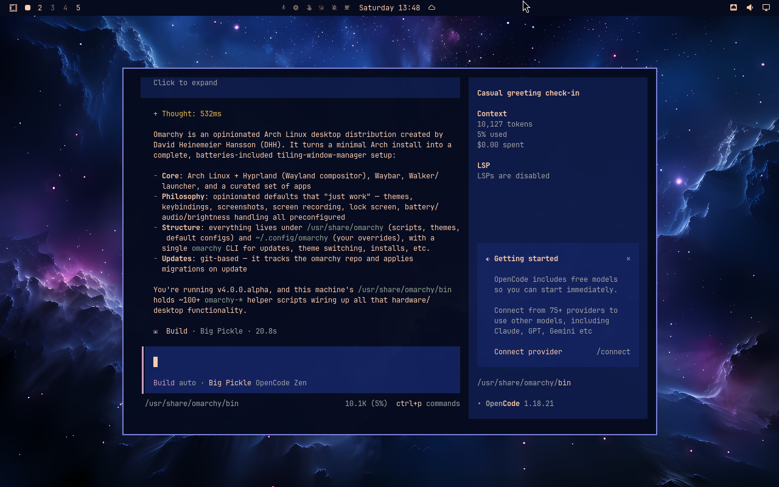The width and height of the screenshot is (779, 487).
Task: Expand the 'Thought: 532ms' section
Action: [x=187, y=114]
